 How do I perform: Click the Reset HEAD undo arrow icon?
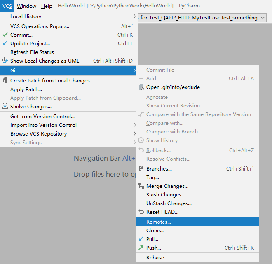click(x=141, y=212)
